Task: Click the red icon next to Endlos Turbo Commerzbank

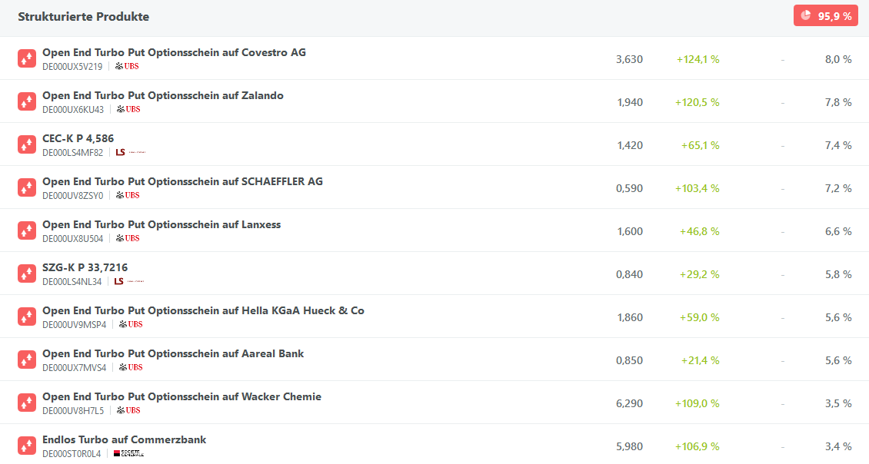Action: (x=27, y=446)
